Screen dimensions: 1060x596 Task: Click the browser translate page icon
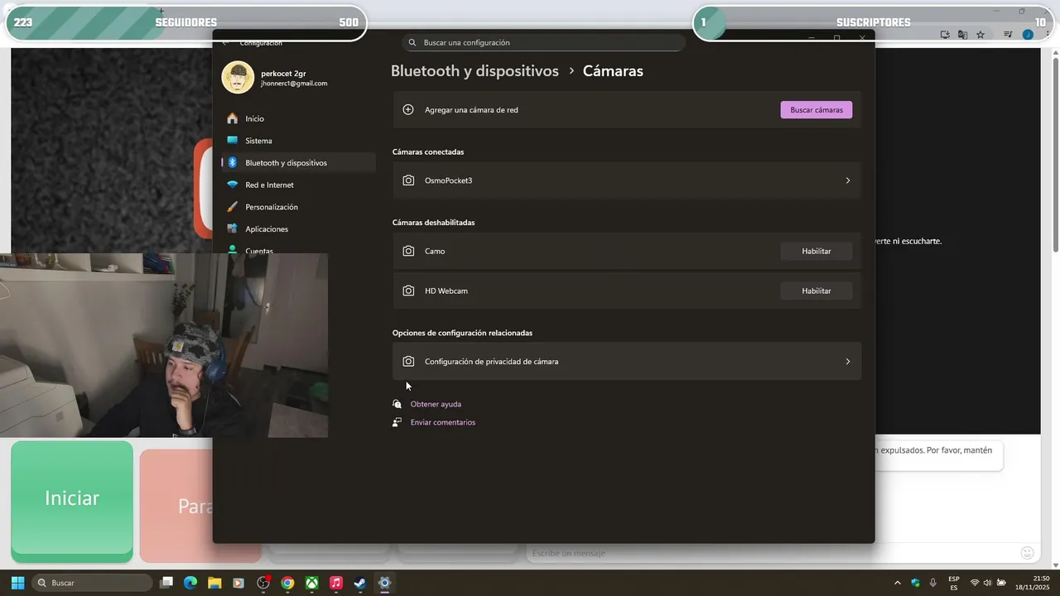pyautogui.click(x=962, y=35)
